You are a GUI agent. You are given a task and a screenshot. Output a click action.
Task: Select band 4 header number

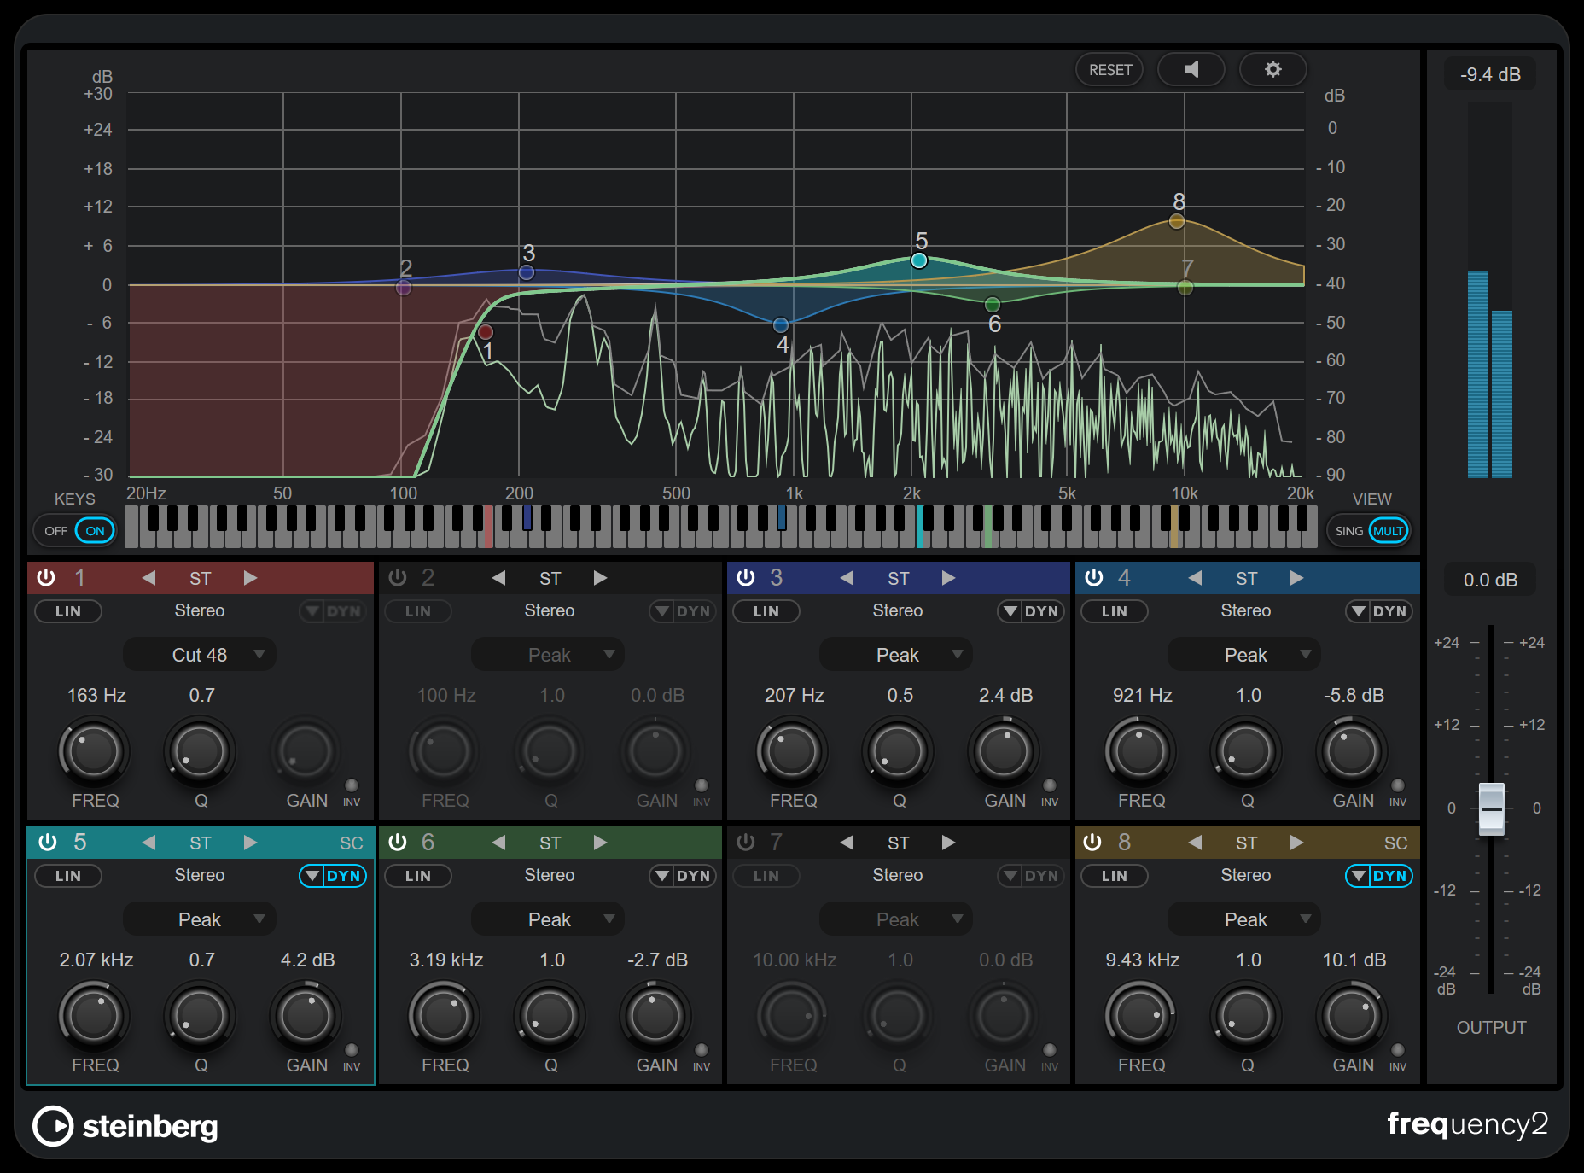[x=1124, y=578]
